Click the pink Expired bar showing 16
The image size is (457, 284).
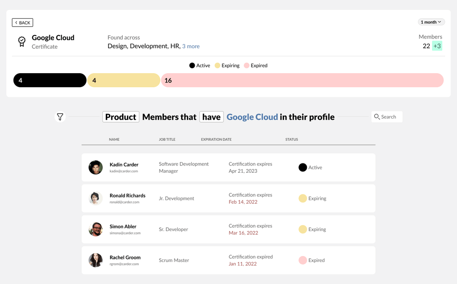(302, 80)
